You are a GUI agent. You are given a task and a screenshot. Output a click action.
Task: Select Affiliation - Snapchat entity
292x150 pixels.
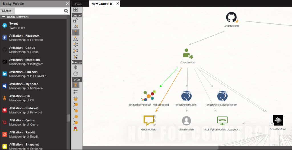34,146
